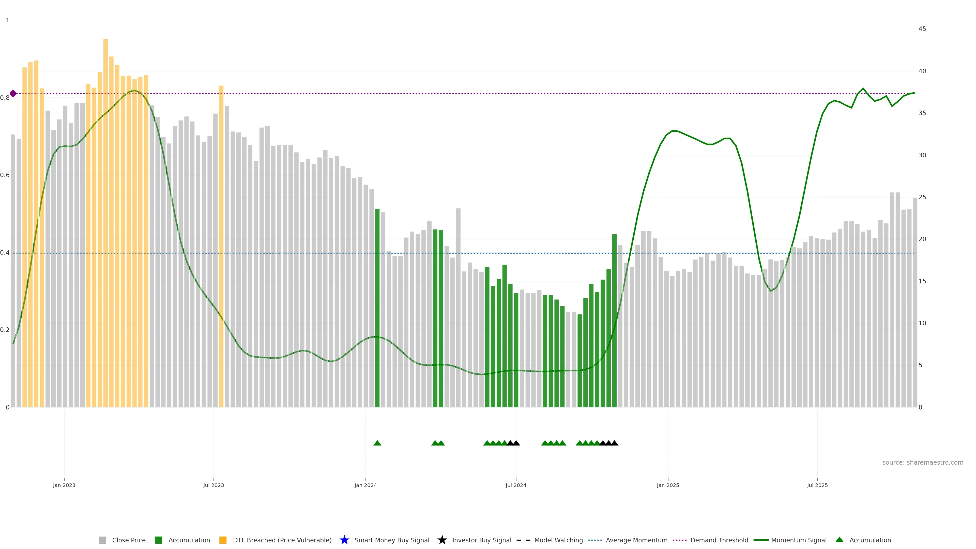Click the green Momentum Signal legend line
Viewport: 976px width, 549px height.
pos(761,540)
